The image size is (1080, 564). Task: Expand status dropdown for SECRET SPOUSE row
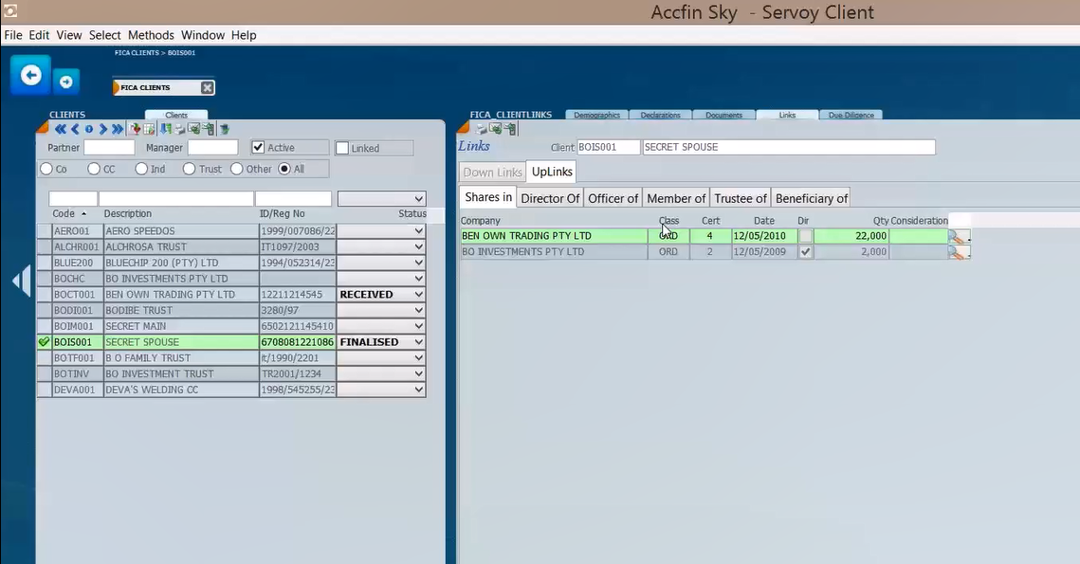(x=418, y=342)
